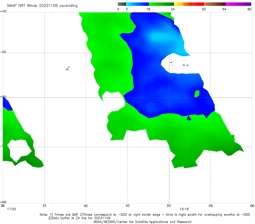
Task: Click the swath time label 15:16
Action: pos(184,209)
